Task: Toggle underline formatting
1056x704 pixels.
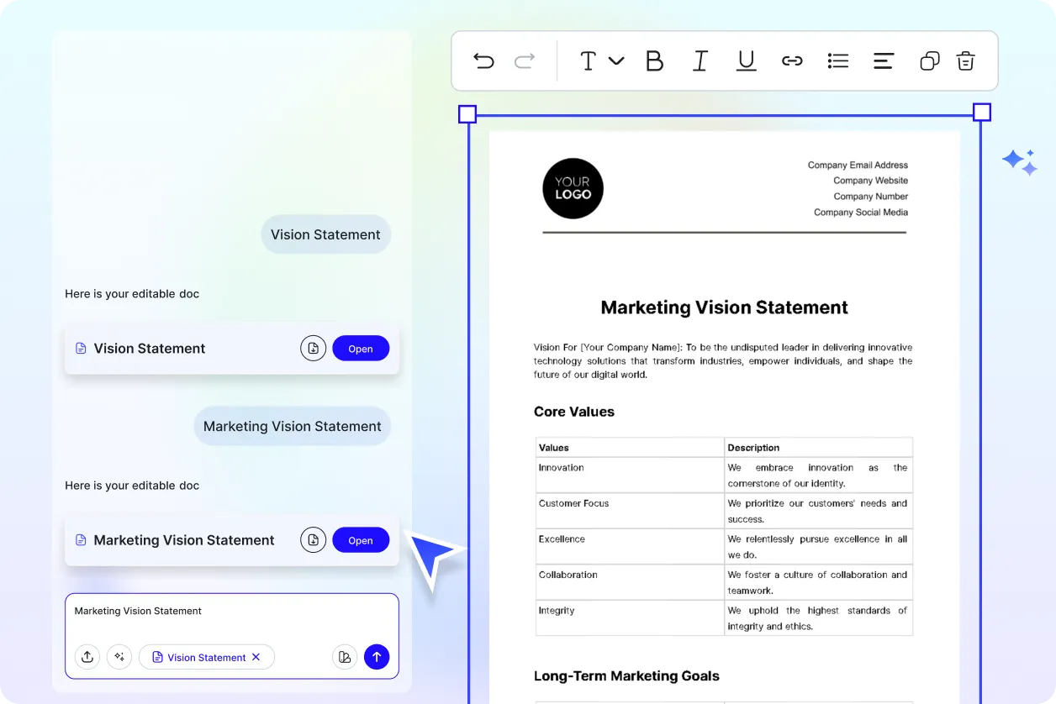Action: point(746,60)
